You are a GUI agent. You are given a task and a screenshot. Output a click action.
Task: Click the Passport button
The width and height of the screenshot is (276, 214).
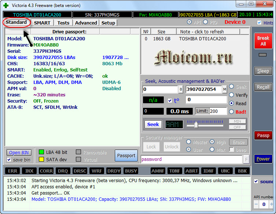(x=126, y=155)
